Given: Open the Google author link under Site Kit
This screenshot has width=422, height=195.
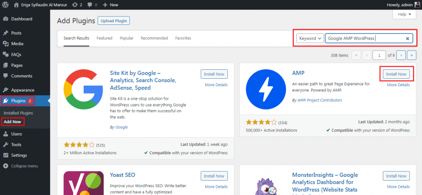Looking at the screenshot, I should tap(122, 127).
